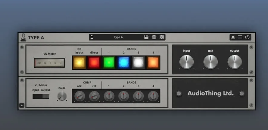Toggle the yellow NR in-out button
Viewport: 268px width, 130px height.
79,62
